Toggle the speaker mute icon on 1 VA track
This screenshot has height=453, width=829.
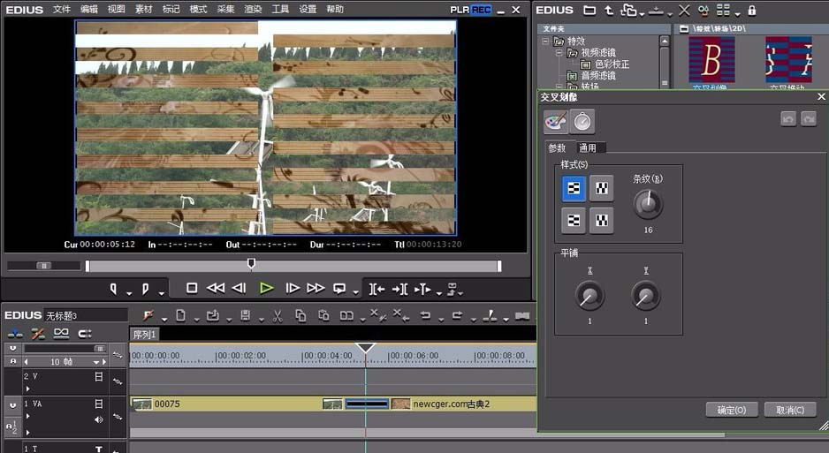tap(99, 419)
